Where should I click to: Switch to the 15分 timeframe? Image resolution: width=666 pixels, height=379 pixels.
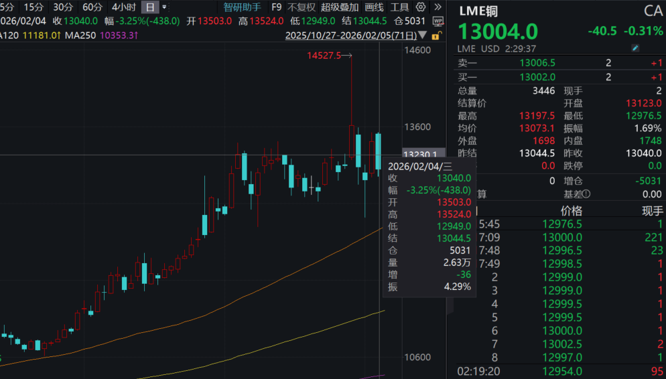click(x=34, y=7)
